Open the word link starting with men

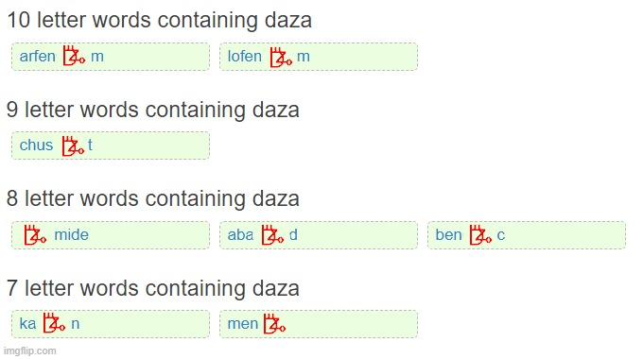(x=256, y=324)
